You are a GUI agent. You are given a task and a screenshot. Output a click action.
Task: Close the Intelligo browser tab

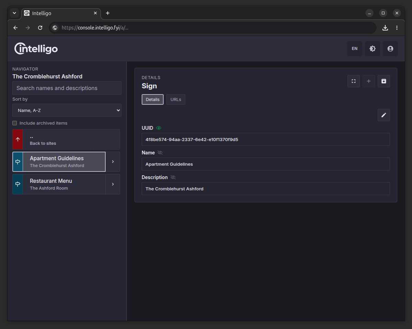point(96,13)
